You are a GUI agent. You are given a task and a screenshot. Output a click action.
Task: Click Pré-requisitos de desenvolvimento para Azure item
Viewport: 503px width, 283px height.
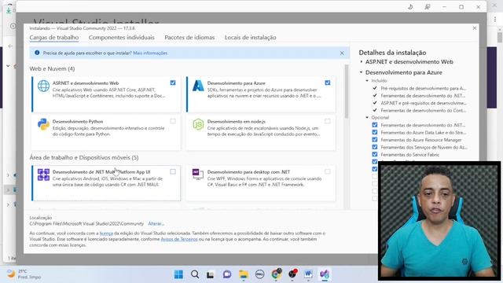(x=423, y=88)
